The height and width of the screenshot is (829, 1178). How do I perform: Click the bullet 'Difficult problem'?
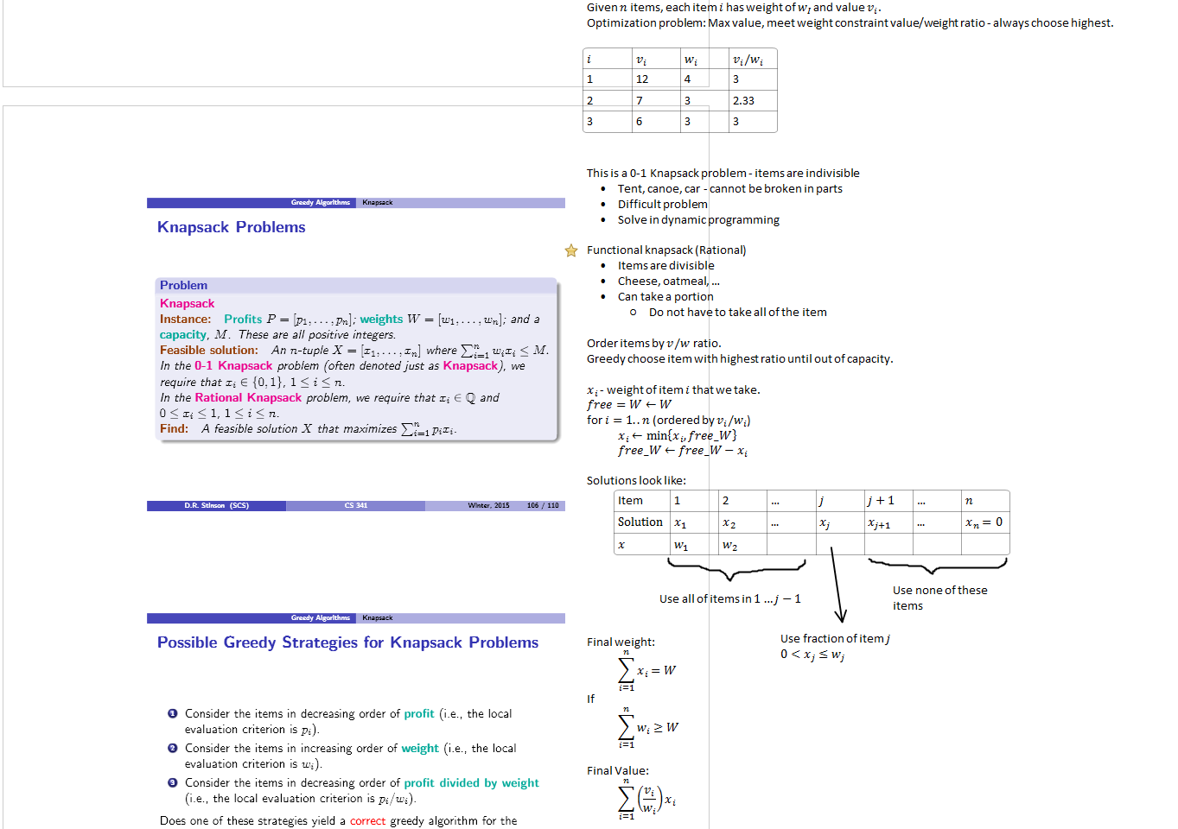click(662, 204)
